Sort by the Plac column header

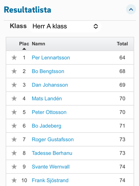24,44
